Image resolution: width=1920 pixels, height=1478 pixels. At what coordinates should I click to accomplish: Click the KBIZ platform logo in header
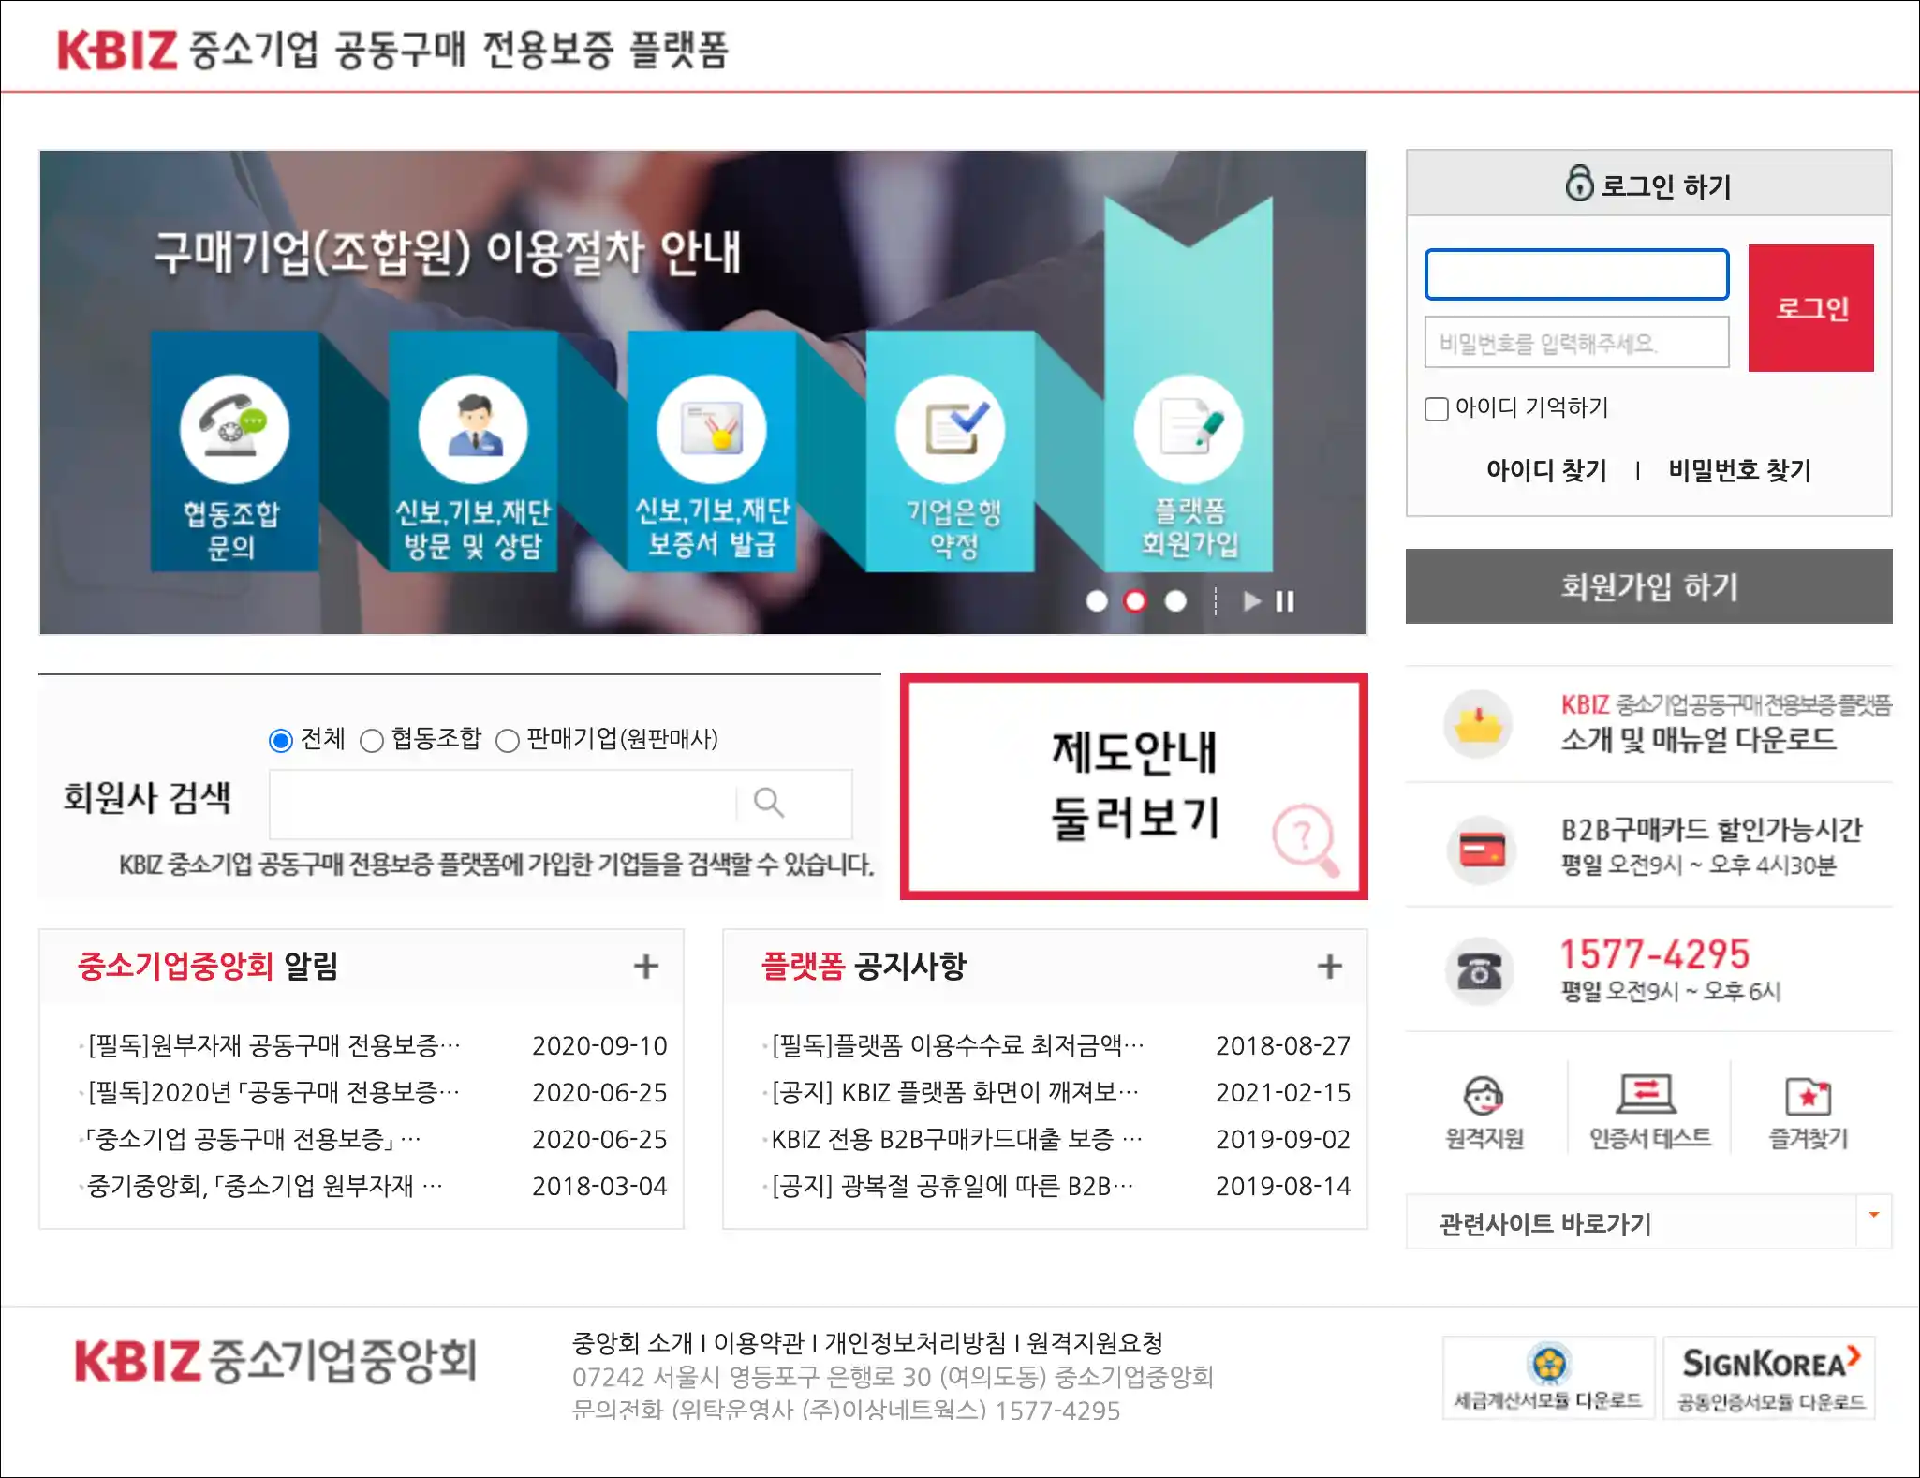[x=393, y=49]
